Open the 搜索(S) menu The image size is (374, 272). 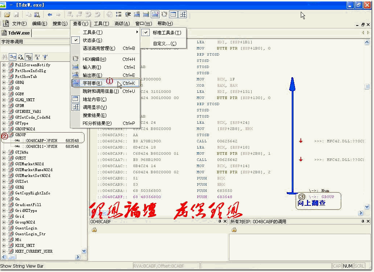[60, 23]
